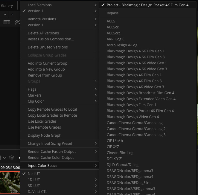This screenshot has width=198, height=195.
Task: Choose Reset Fusion Composition
Action: click(60, 39)
